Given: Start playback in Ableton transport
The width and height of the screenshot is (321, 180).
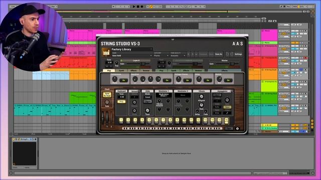Looking at the screenshot, I should coord(134,6).
